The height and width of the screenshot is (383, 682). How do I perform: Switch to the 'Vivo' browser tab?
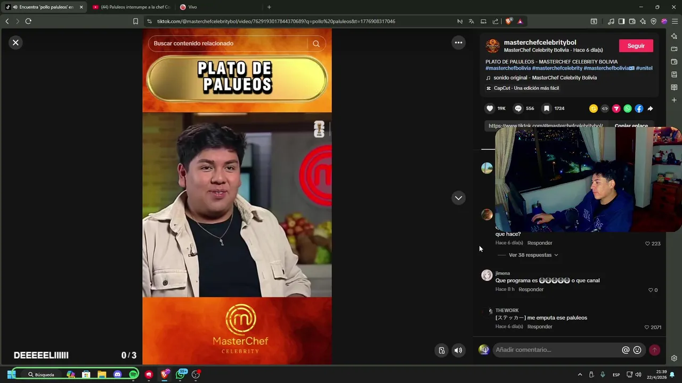[192, 7]
